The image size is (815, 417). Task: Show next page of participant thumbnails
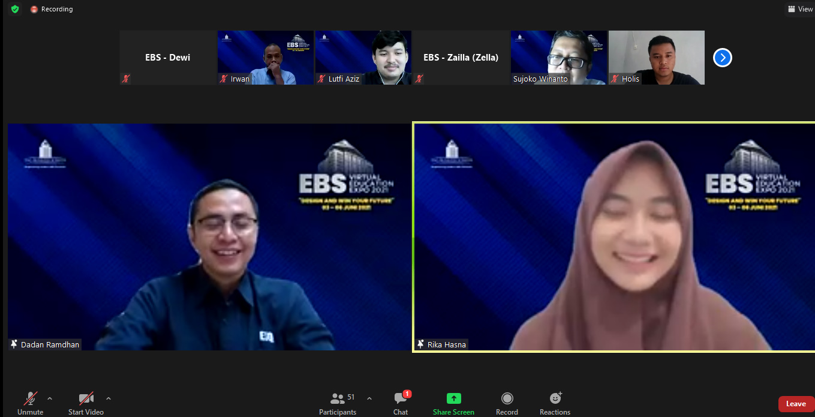(722, 58)
